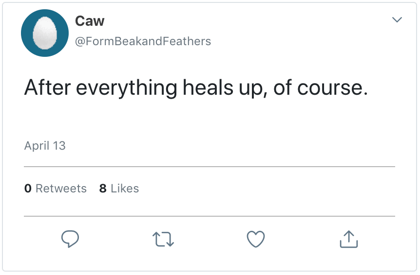Open the tweet options chevron menu
Image resolution: width=420 pixels, height=275 pixels.
point(397,20)
